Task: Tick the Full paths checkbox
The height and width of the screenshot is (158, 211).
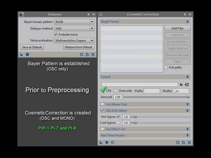Action: 166,67
